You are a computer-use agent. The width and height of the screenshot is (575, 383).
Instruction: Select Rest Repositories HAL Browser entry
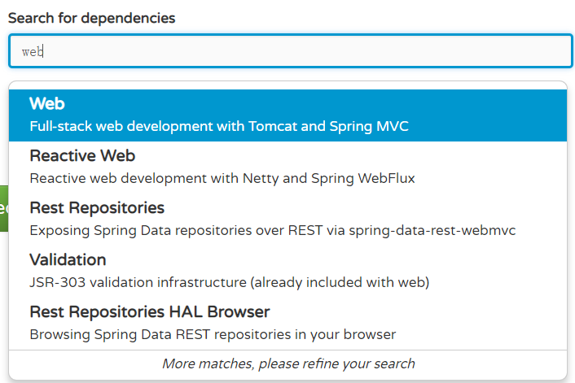coord(287,322)
